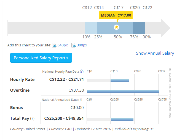Click the blue Total Pay range bar
Viewport: 177px width, 140px height.
point(122,120)
